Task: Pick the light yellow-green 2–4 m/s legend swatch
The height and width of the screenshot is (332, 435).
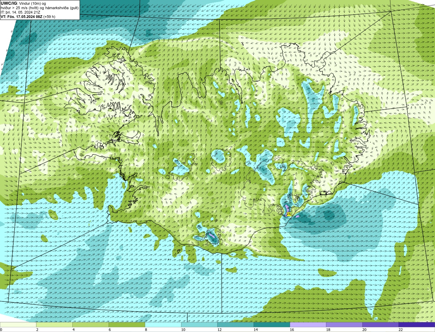Action: click(x=54, y=325)
